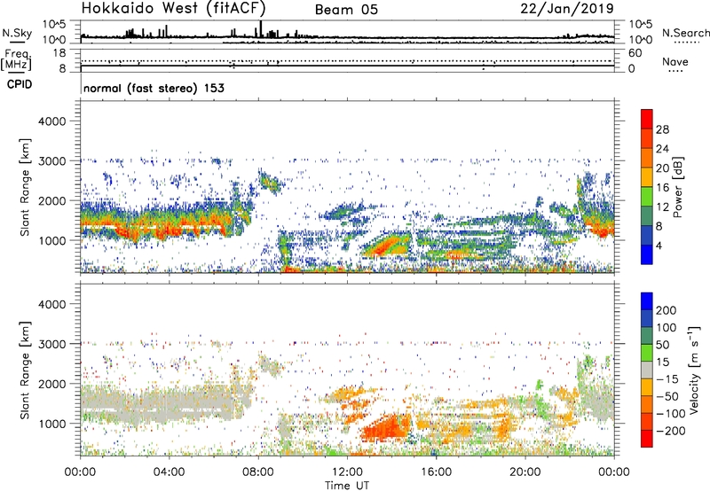Click the '60' Nave axis label
710x491 pixels.
pos(635,53)
